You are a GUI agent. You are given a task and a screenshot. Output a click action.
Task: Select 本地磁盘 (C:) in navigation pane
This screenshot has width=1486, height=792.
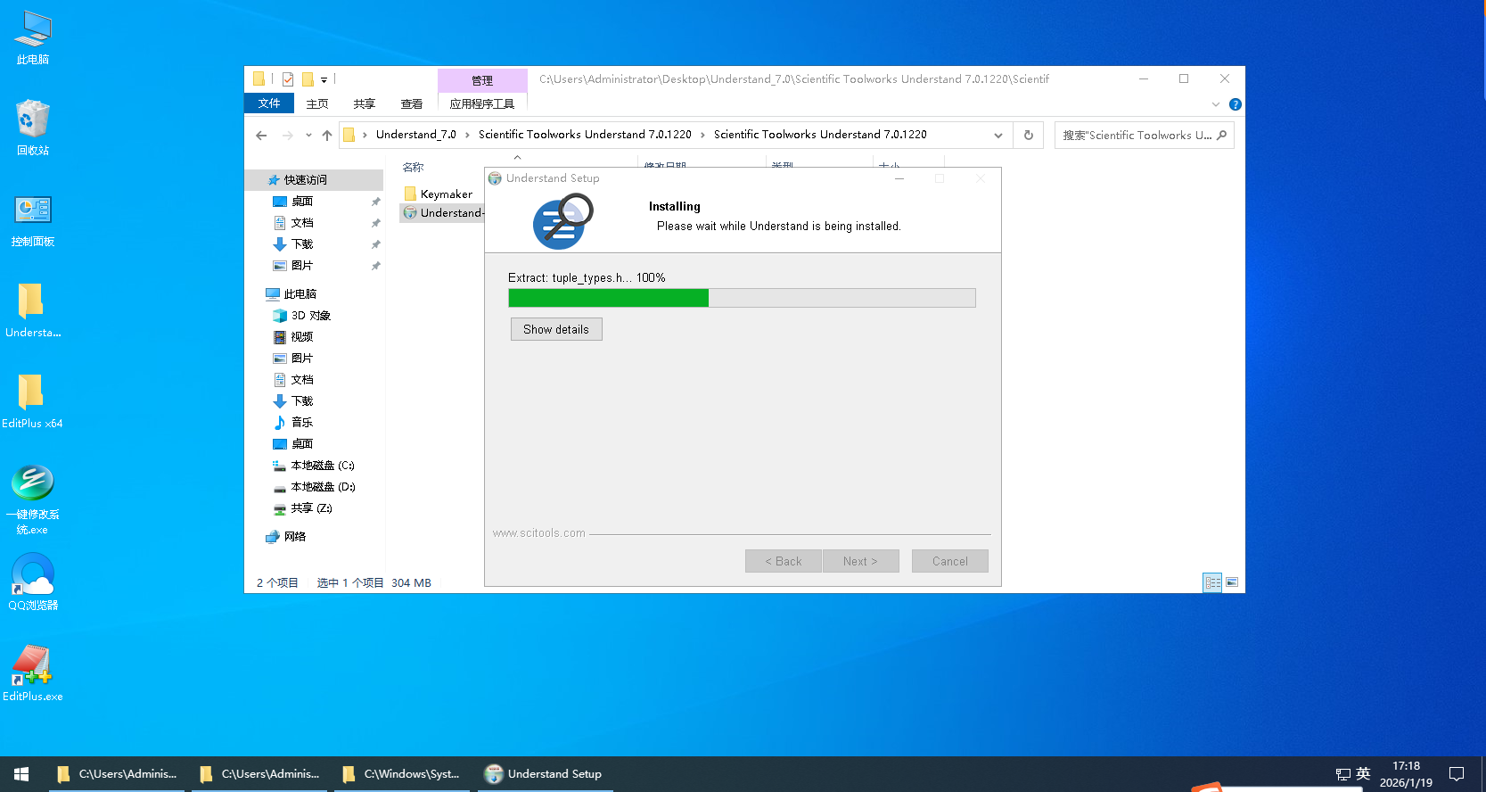tap(322, 466)
